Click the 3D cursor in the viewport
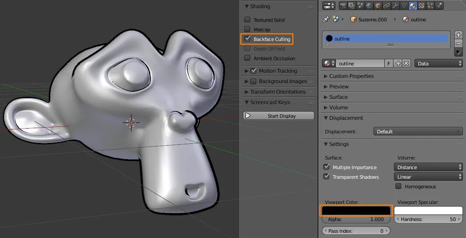The width and height of the screenshot is (466, 238). point(131,122)
